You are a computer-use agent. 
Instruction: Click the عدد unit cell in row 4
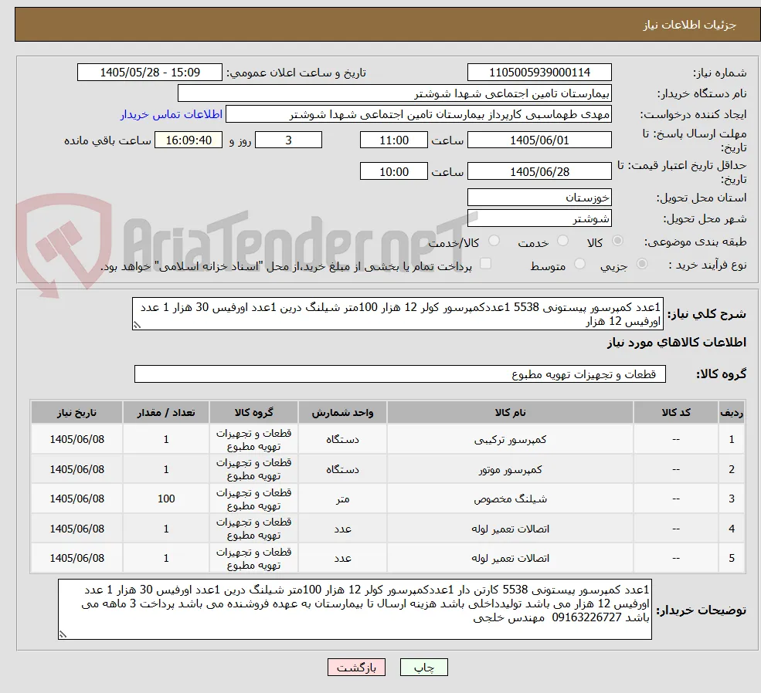coord(342,529)
